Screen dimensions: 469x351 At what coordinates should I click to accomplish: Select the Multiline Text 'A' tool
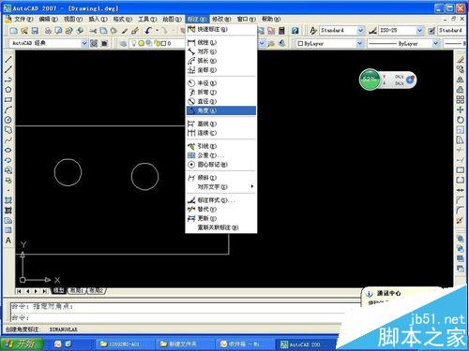click(x=8, y=241)
